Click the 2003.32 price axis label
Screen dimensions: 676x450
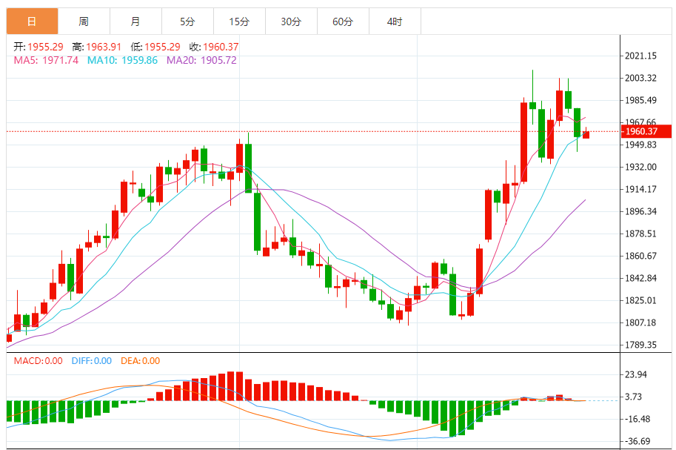(640, 78)
